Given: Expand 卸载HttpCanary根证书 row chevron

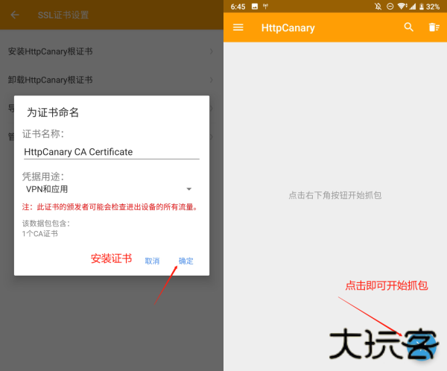Looking at the screenshot, I should [212, 80].
